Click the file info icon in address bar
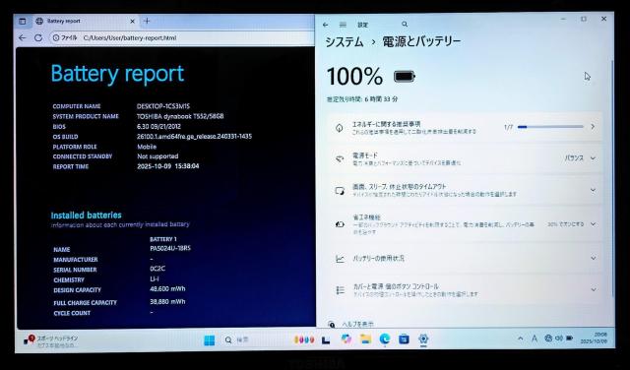The height and width of the screenshot is (370, 630). tap(56, 37)
